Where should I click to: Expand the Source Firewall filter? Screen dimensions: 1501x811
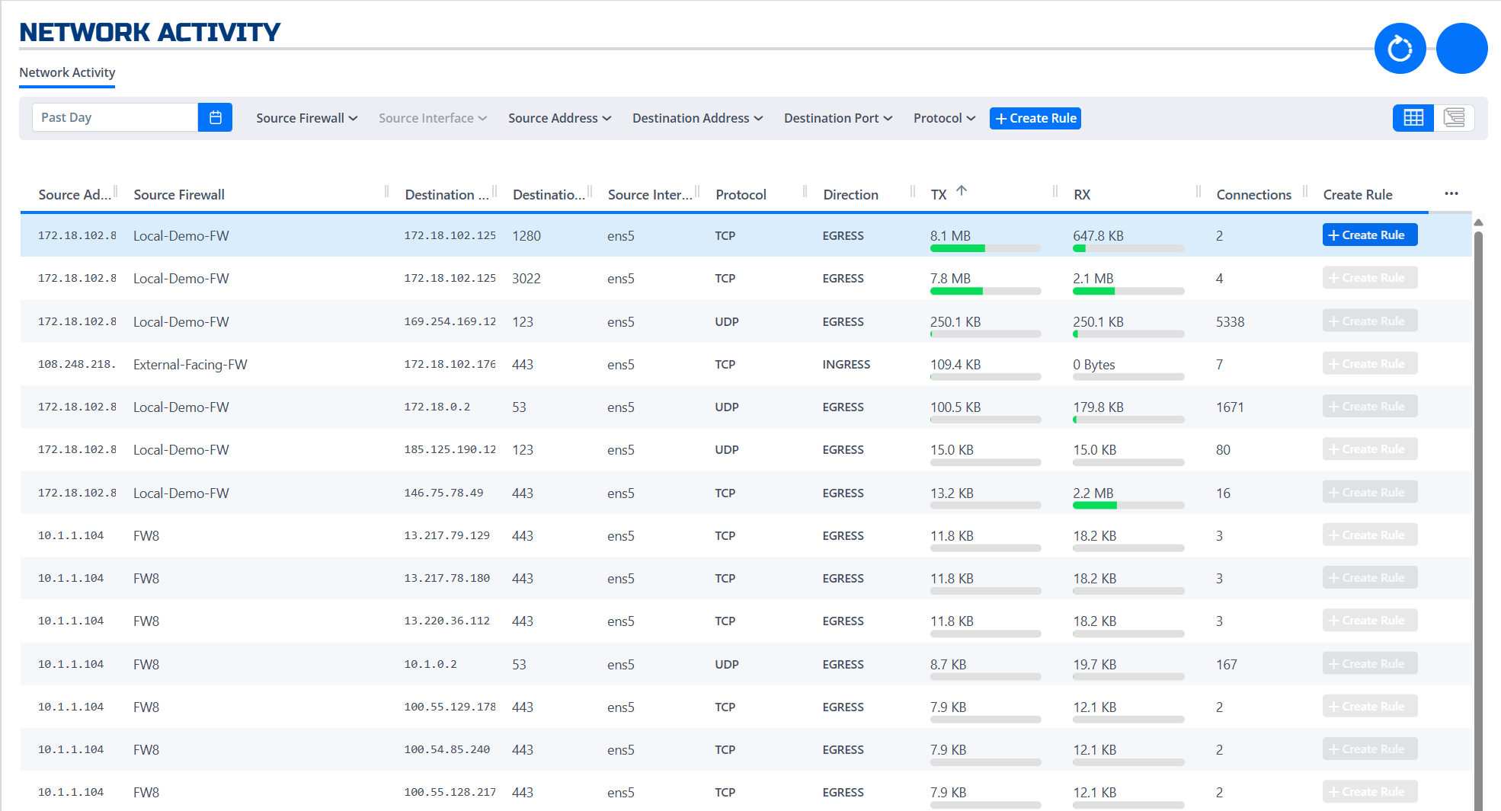(306, 118)
